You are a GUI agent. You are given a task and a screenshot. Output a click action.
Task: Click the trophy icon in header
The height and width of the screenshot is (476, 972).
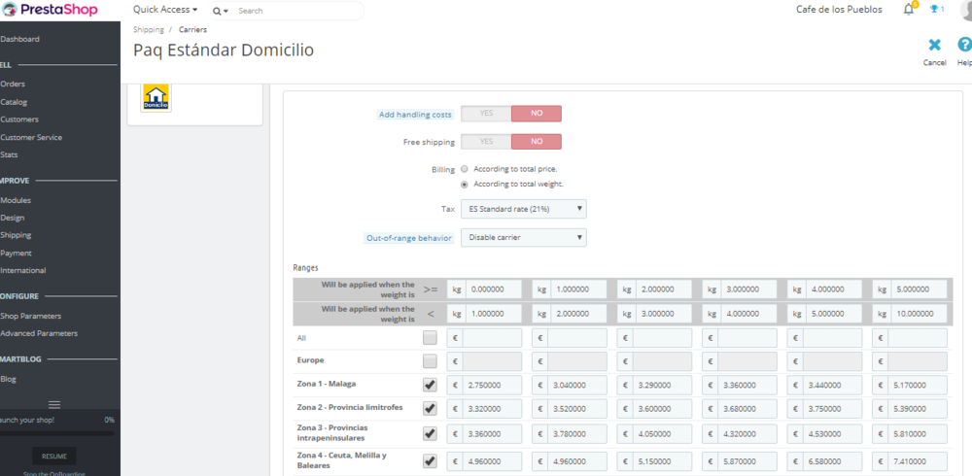[934, 10]
